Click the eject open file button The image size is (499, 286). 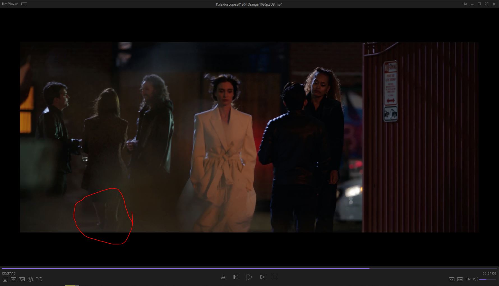[223, 277]
